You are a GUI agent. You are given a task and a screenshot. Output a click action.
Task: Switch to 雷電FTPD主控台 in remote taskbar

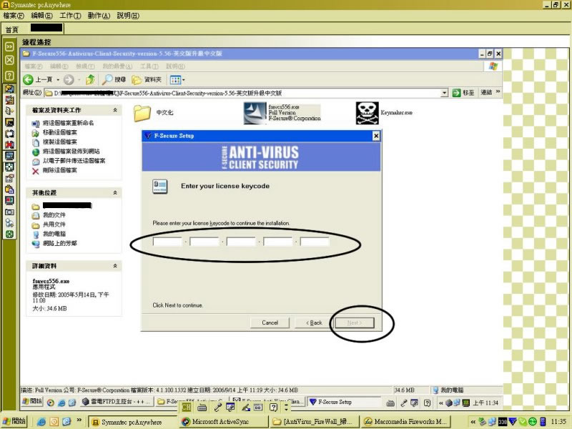(x=116, y=402)
